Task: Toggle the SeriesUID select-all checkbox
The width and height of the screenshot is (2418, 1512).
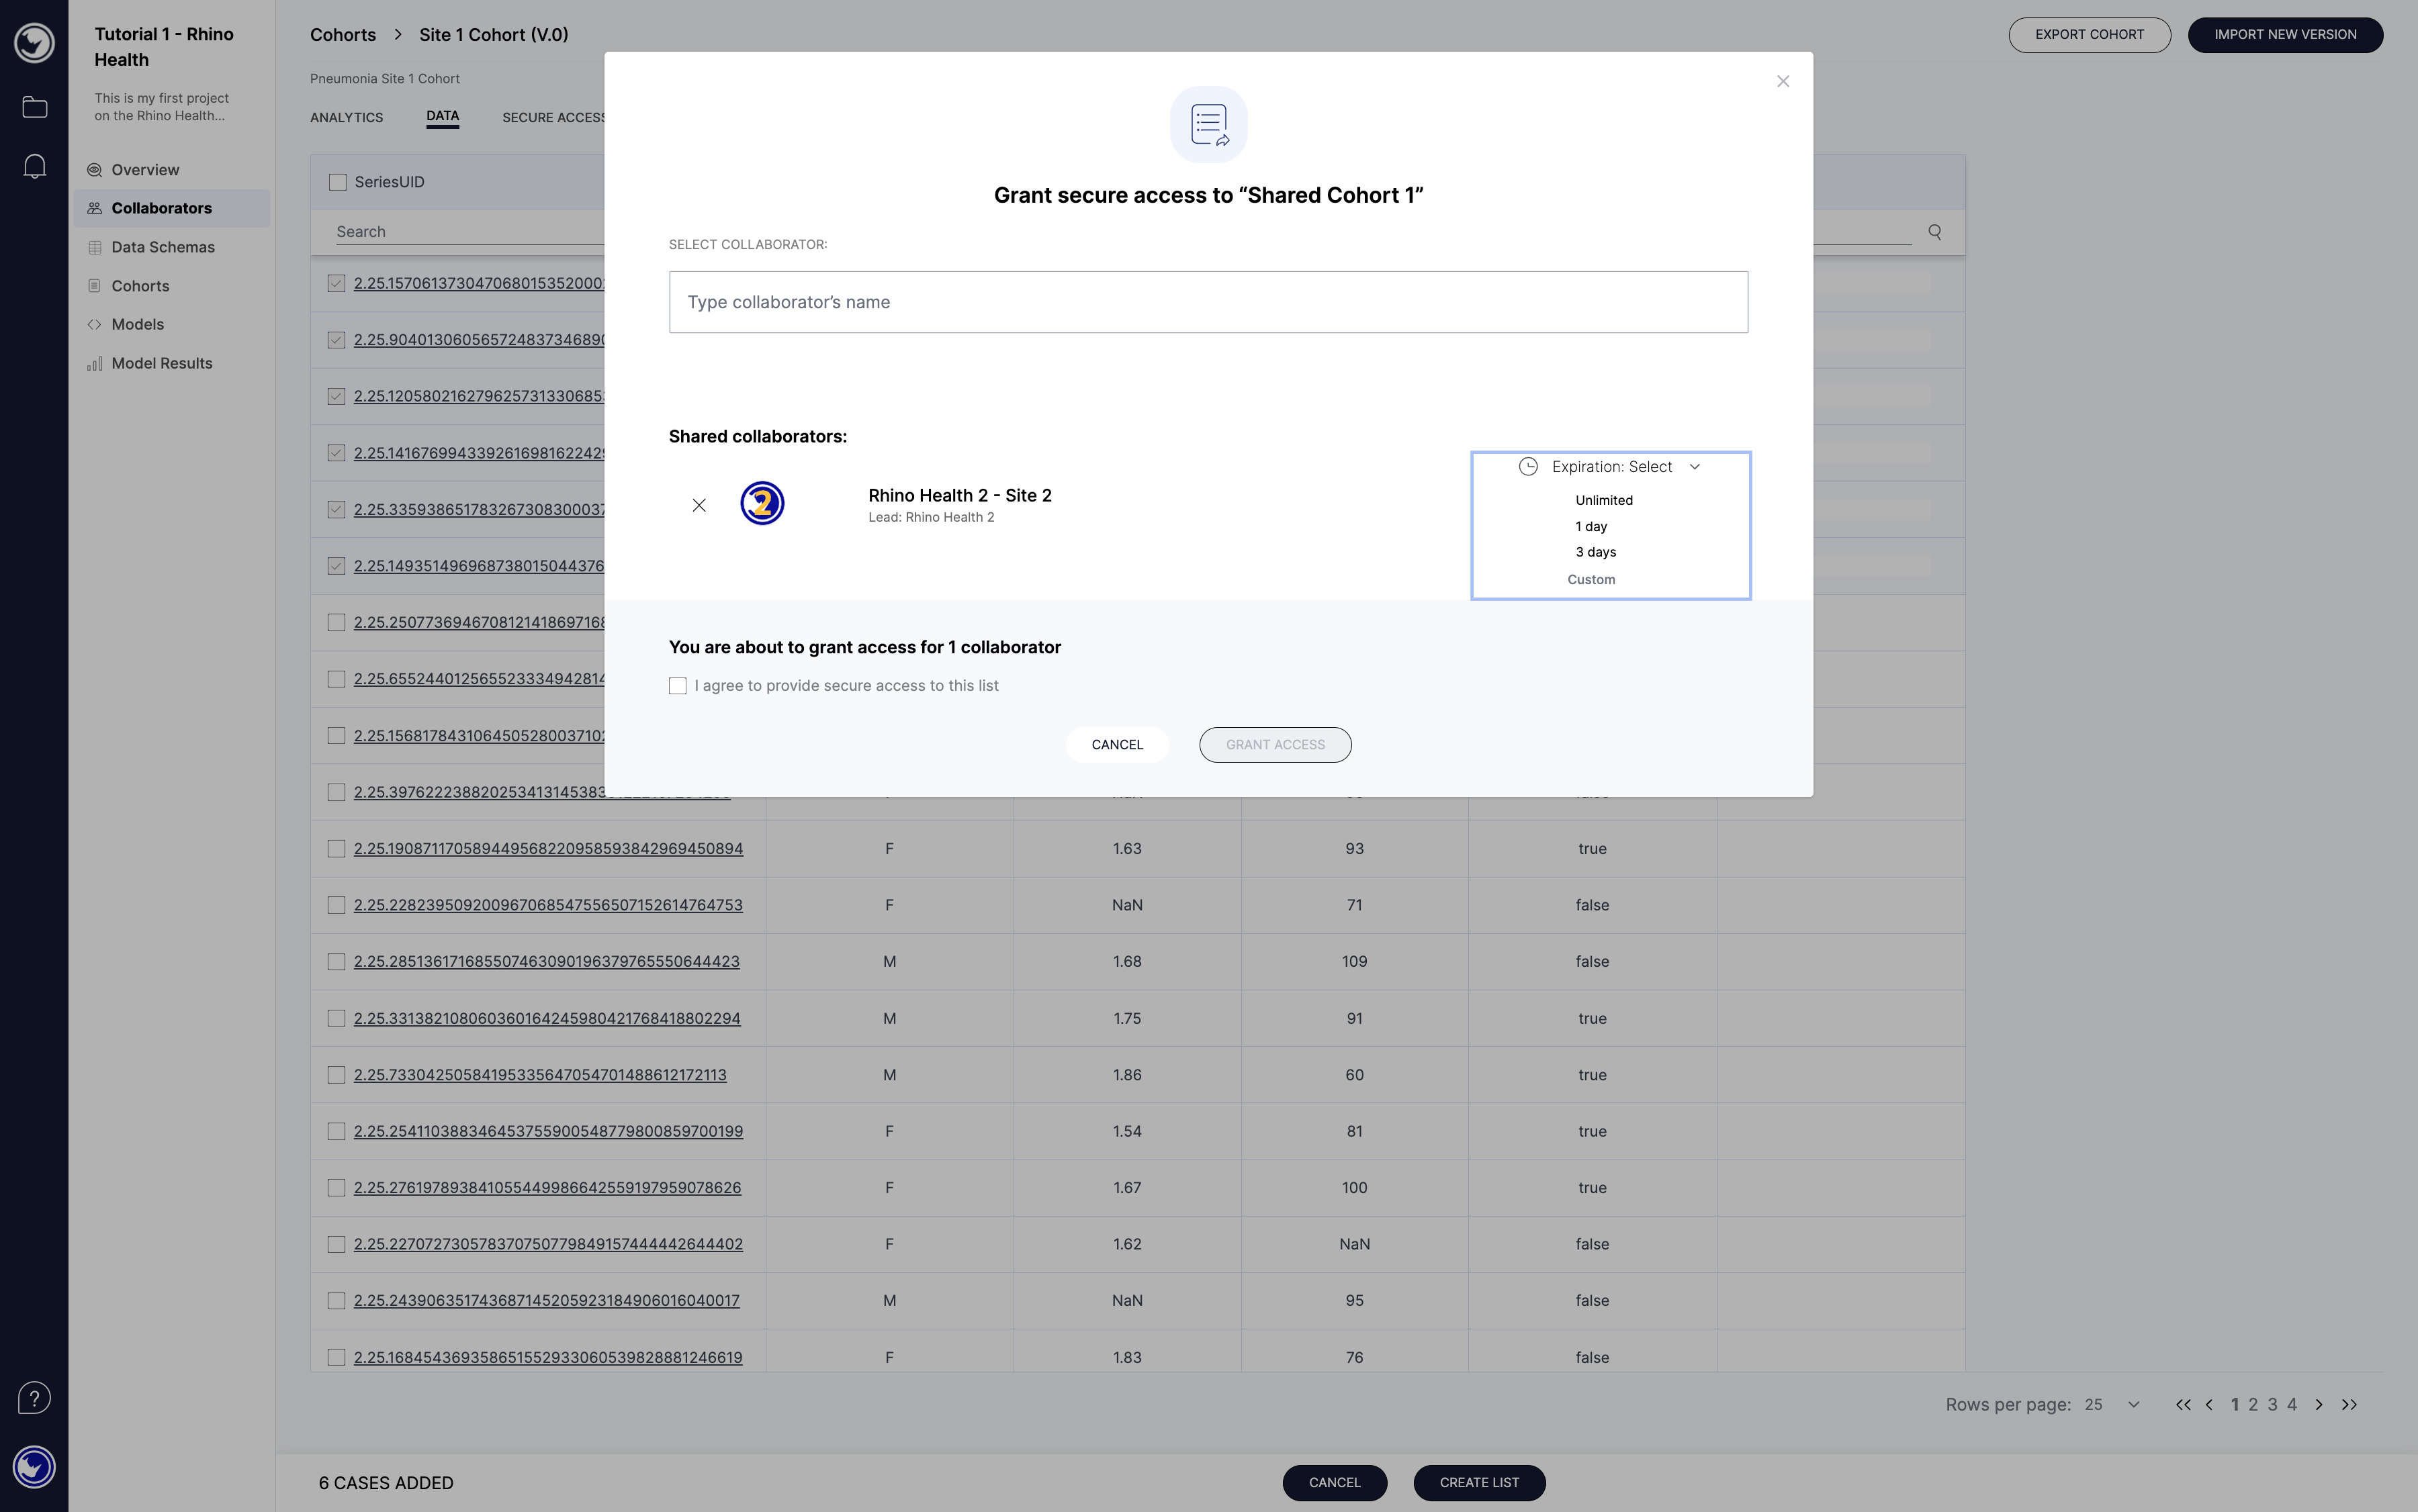Action: point(338,182)
